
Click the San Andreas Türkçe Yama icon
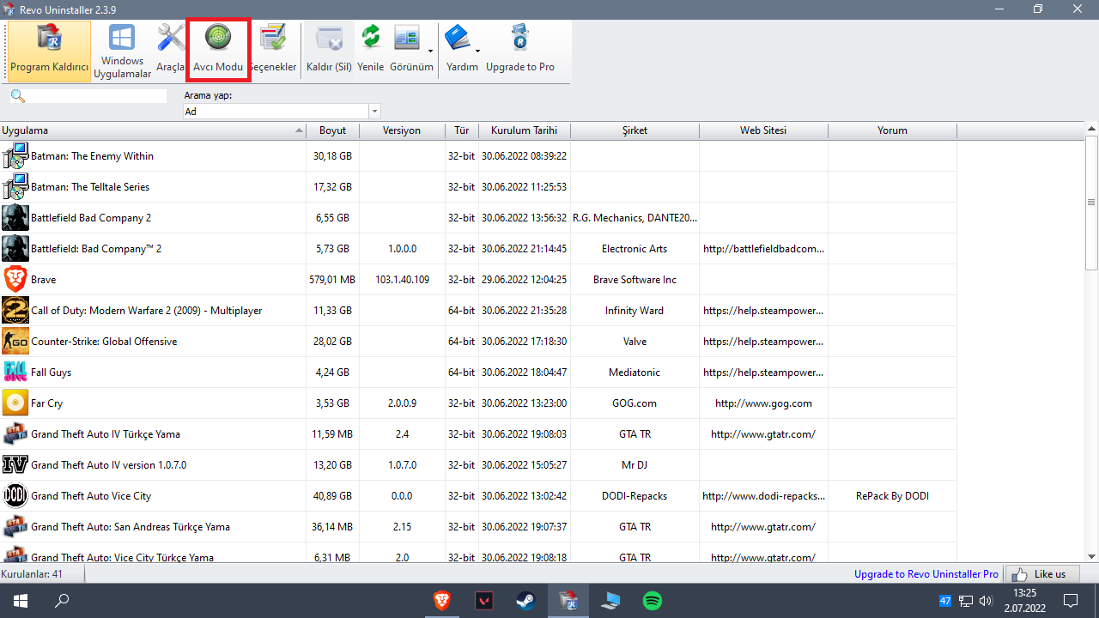pos(15,527)
